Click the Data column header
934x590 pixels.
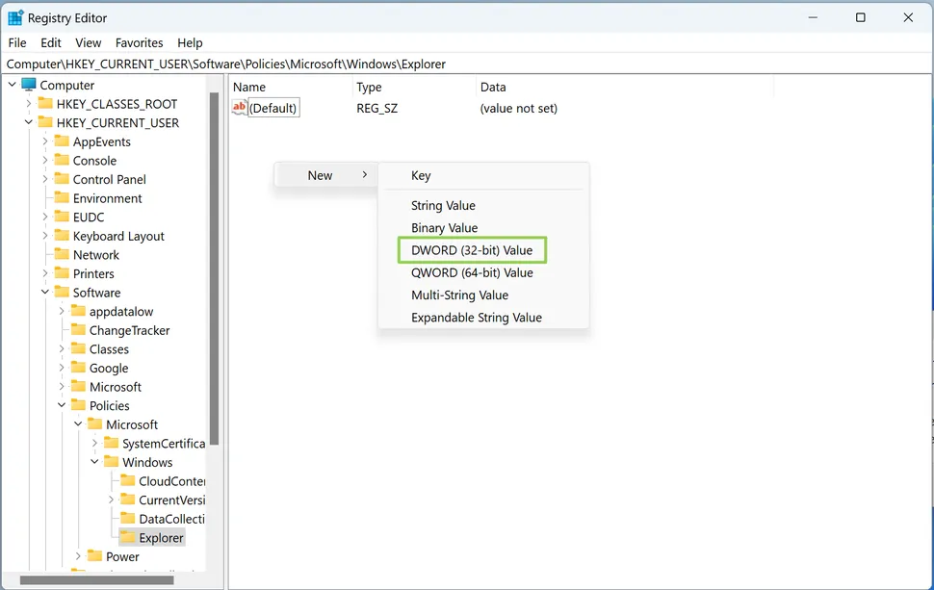492,87
